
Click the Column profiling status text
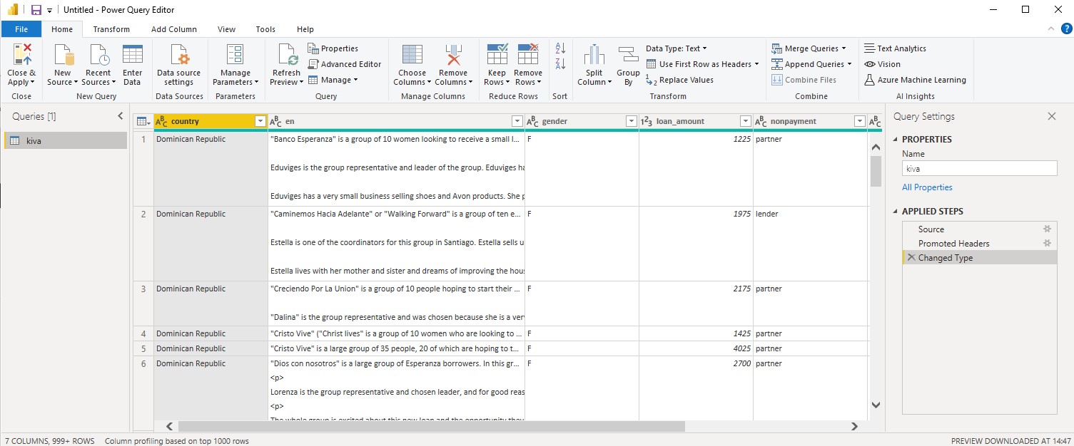coord(177,441)
